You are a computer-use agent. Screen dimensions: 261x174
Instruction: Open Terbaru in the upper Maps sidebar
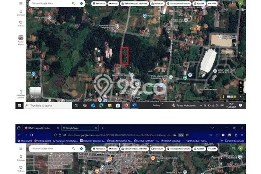click(x=21, y=23)
